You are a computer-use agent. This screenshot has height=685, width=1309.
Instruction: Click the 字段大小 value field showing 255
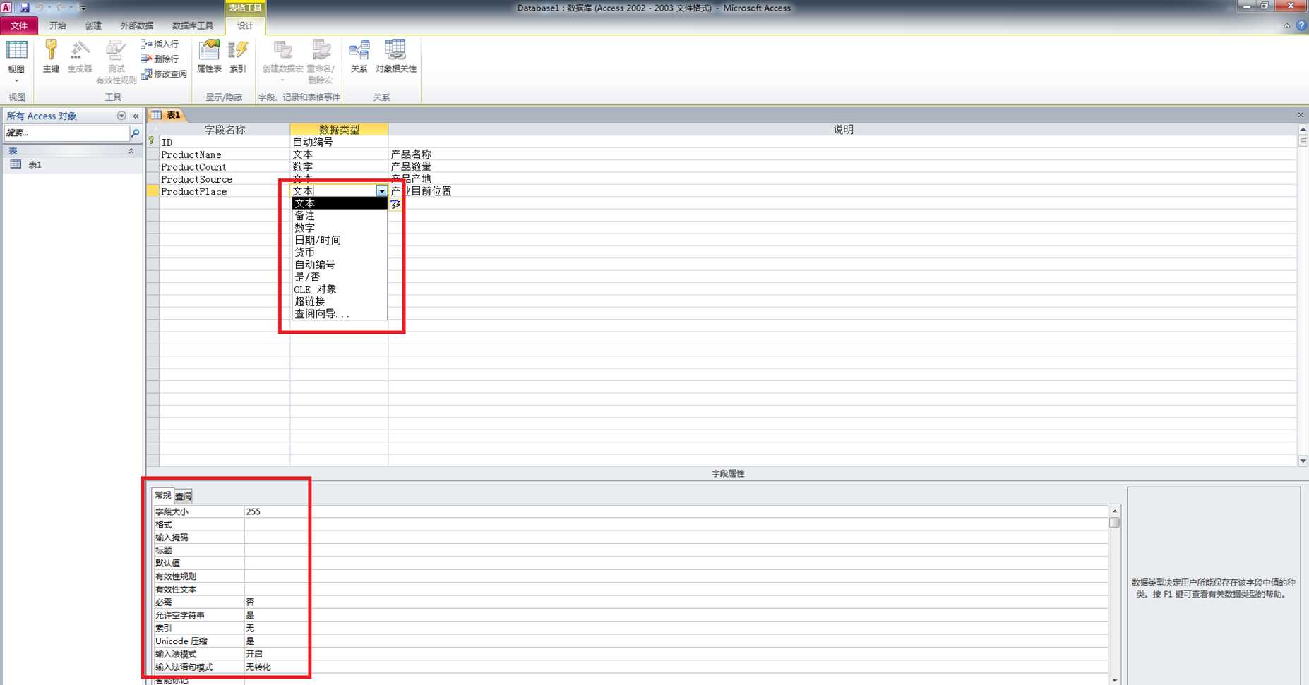[x=276, y=511]
